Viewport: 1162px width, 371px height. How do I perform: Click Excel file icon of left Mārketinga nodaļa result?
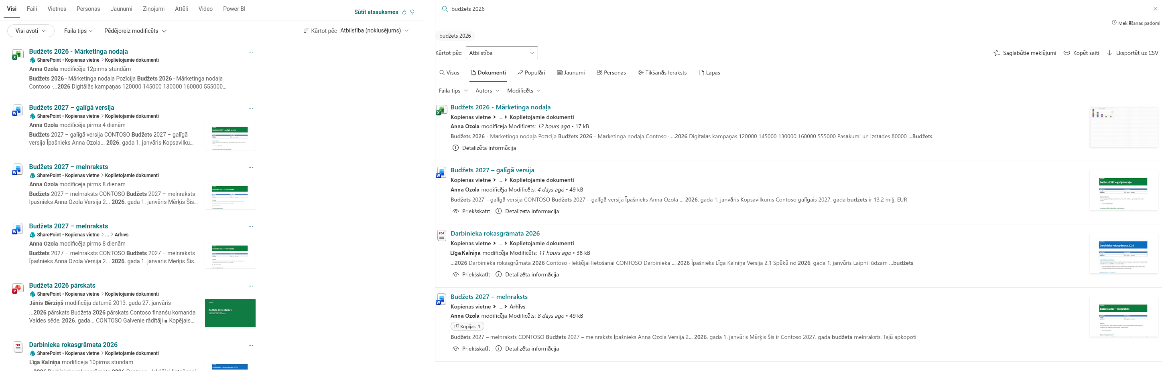(x=17, y=54)
